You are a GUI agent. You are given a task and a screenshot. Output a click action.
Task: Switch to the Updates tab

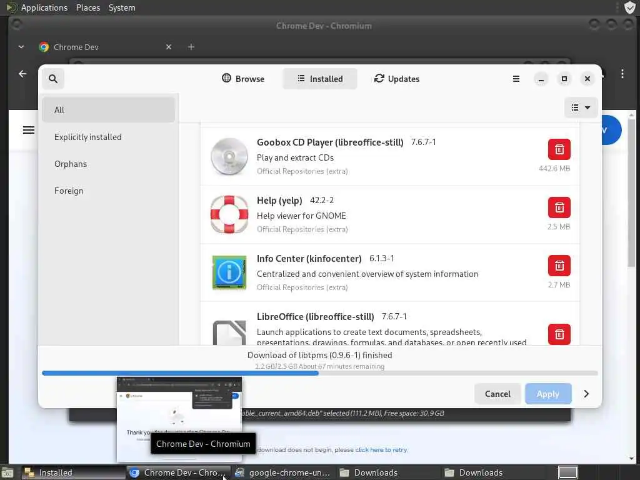[397, 79]
